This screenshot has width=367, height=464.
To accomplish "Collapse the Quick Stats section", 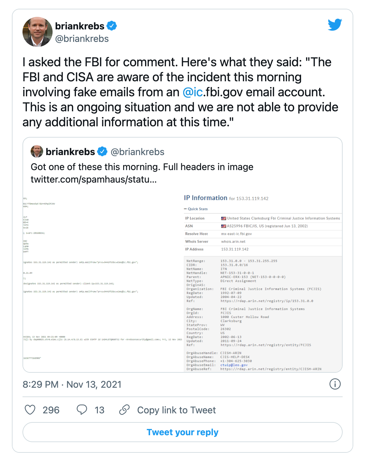I will [x=196, y=209].
